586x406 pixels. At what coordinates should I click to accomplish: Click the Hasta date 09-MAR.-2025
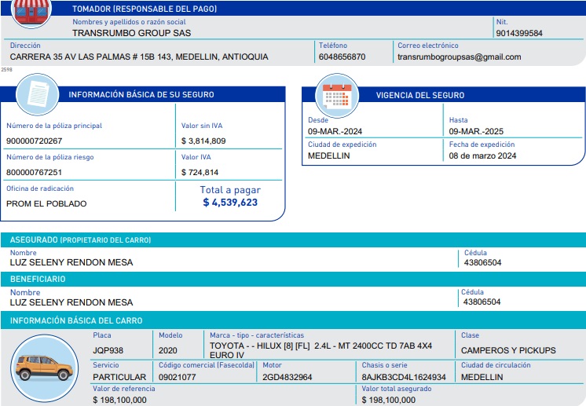point(476,131)
